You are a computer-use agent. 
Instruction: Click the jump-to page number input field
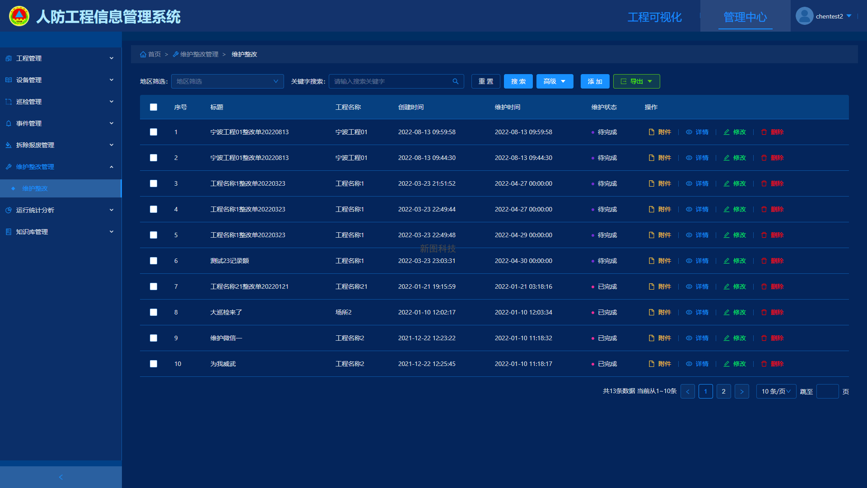827,391
